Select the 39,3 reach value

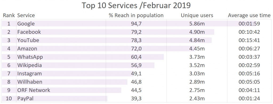click(136, 98)
